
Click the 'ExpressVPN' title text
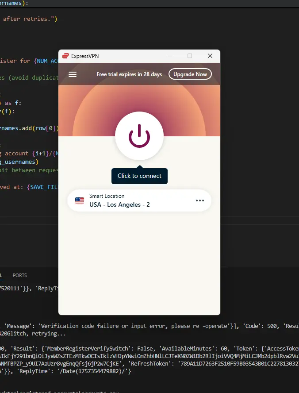pyautogui.click(x=85, y=56)
